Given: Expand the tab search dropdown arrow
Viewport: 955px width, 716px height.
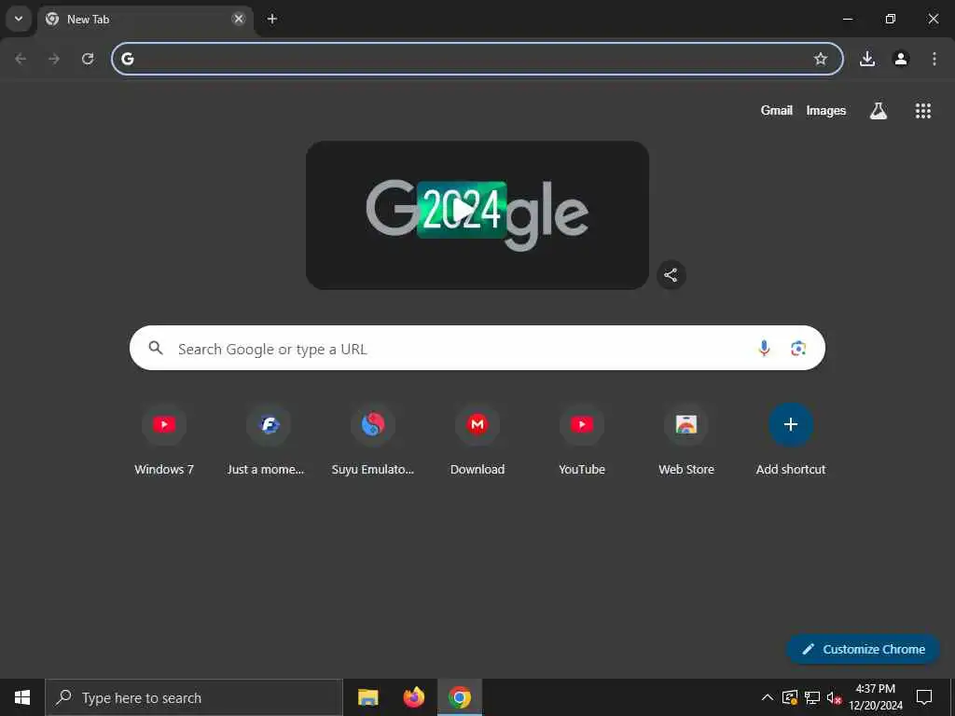Looking at the screenshot, I should point(19,19).
